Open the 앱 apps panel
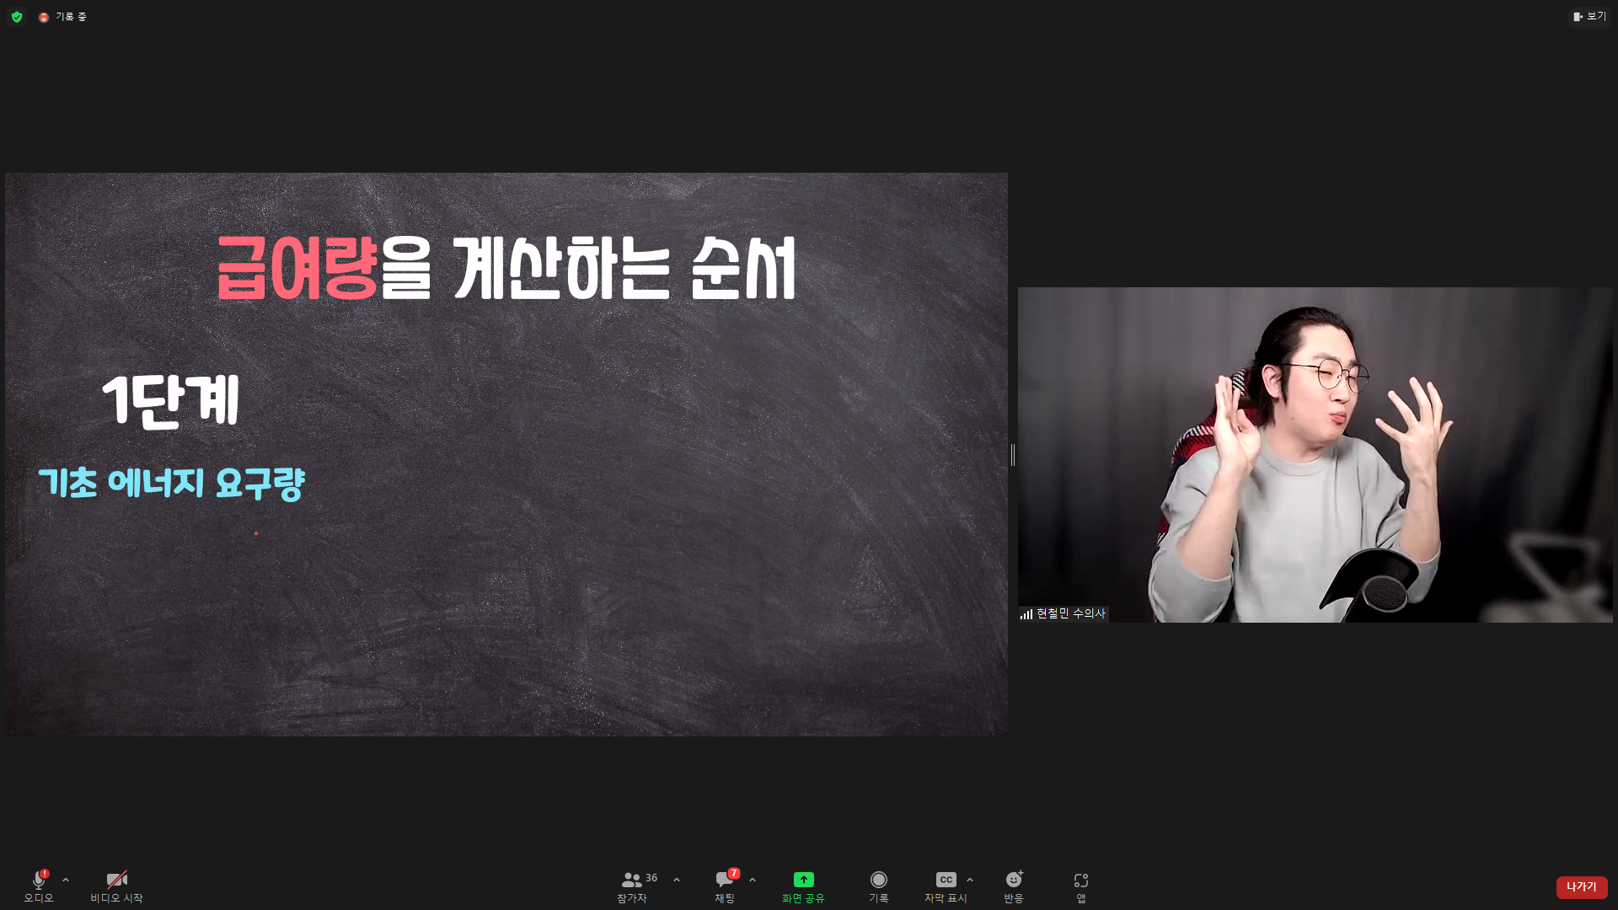Screen dimensions: 1618x910 click(x=1081, y=886)
